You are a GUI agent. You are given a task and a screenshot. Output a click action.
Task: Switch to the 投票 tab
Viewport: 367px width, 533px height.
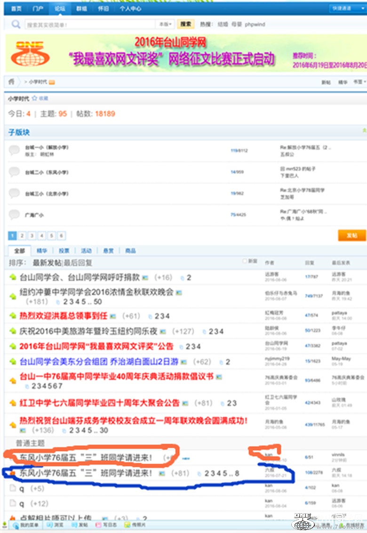64,251
